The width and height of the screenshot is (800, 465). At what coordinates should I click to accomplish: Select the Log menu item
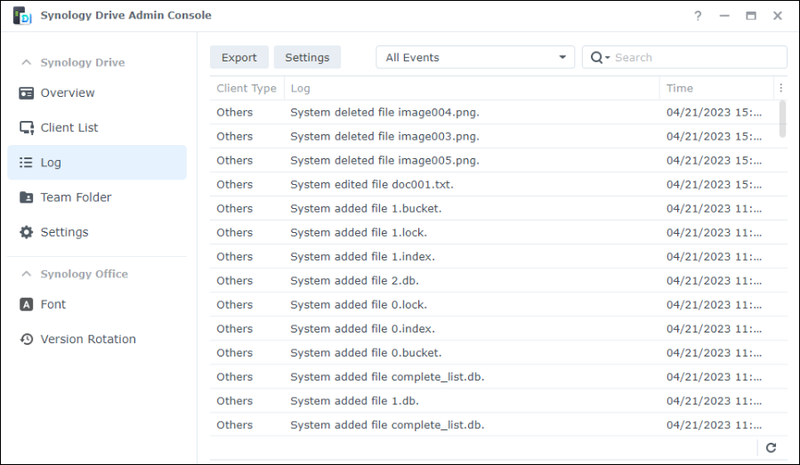coord(97,163)
